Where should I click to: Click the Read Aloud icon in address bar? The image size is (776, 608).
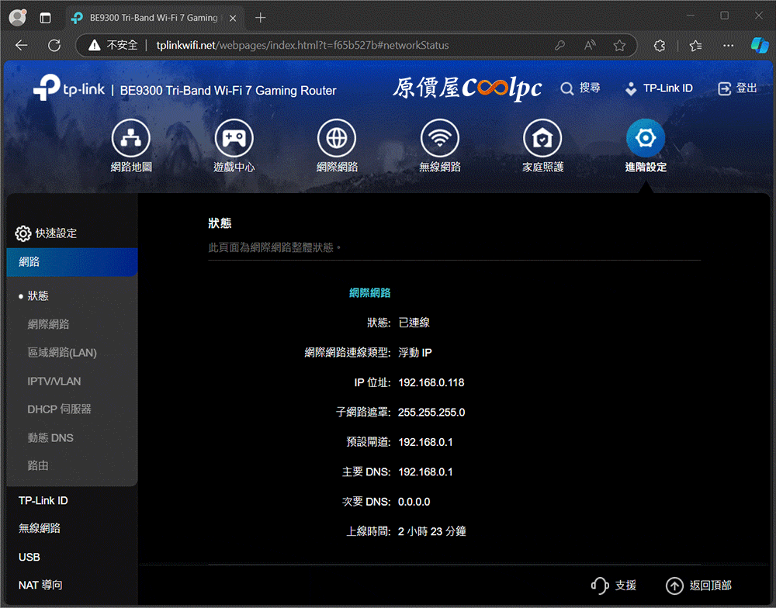[590, 46]
